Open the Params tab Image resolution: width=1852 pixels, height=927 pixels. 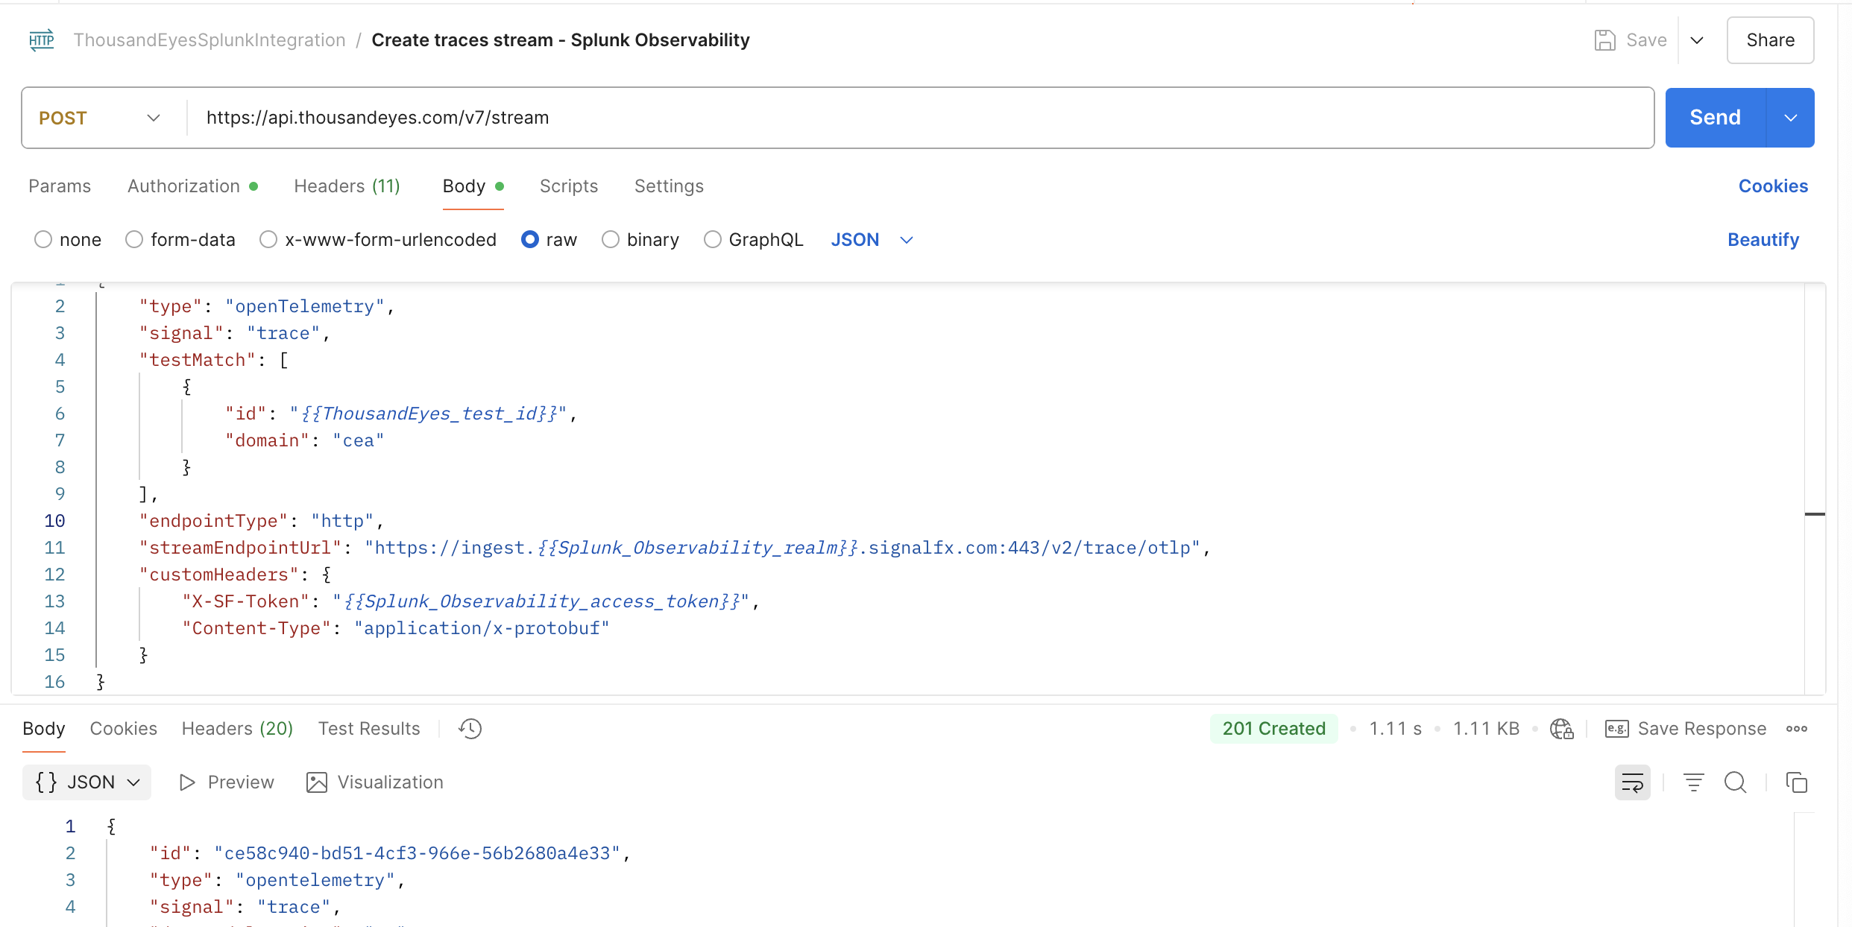click(x=60, y=186)
